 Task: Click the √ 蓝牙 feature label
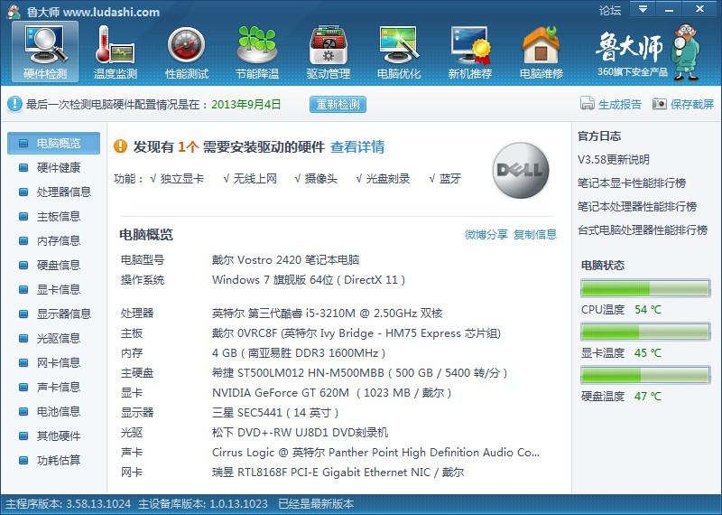445,179
